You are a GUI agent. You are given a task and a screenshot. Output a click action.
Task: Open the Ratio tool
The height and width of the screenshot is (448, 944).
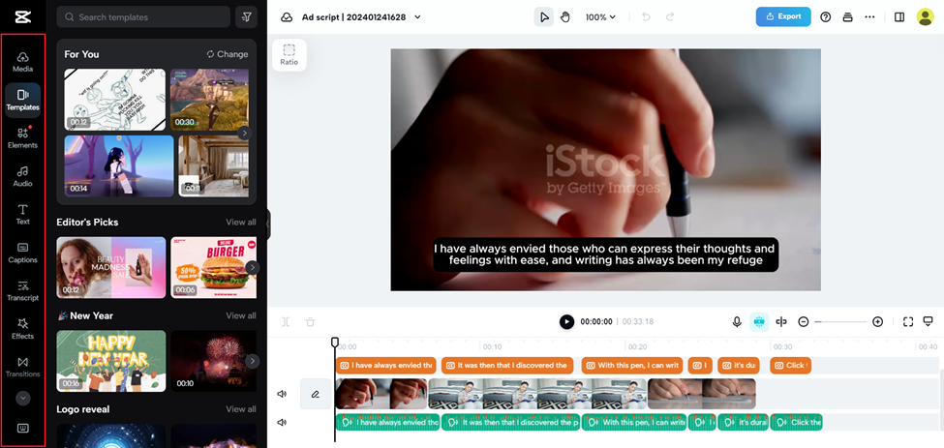tap(289, 54)
